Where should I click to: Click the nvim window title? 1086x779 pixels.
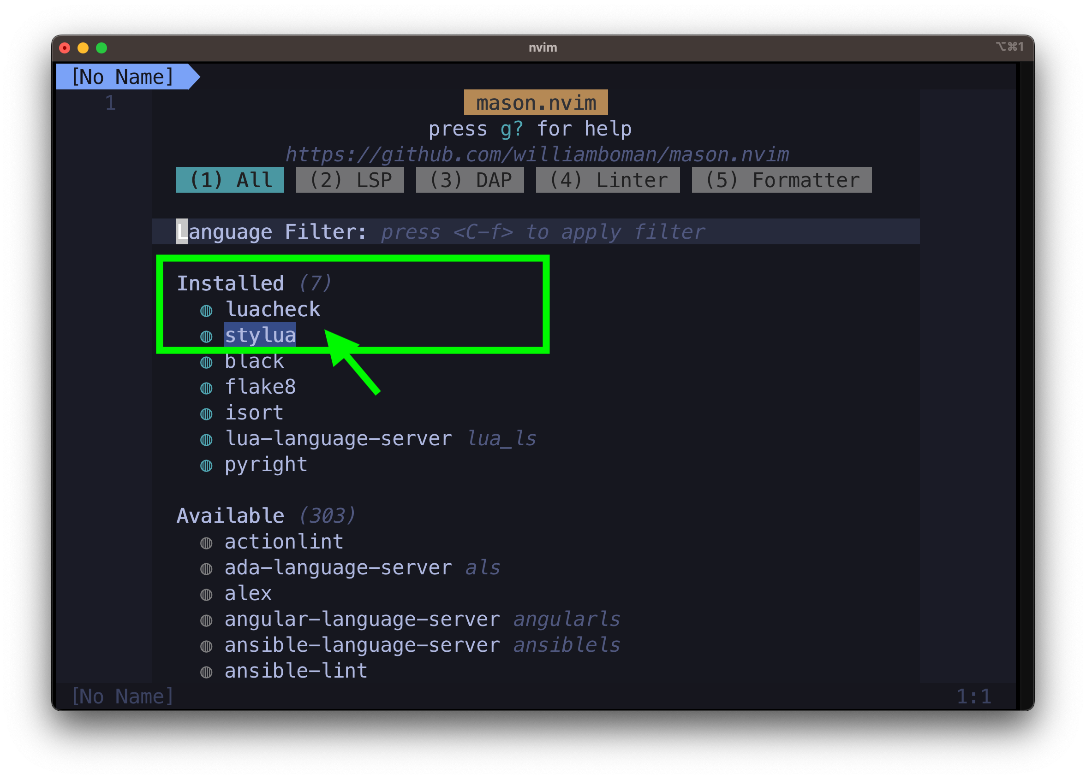pos(543,47)
